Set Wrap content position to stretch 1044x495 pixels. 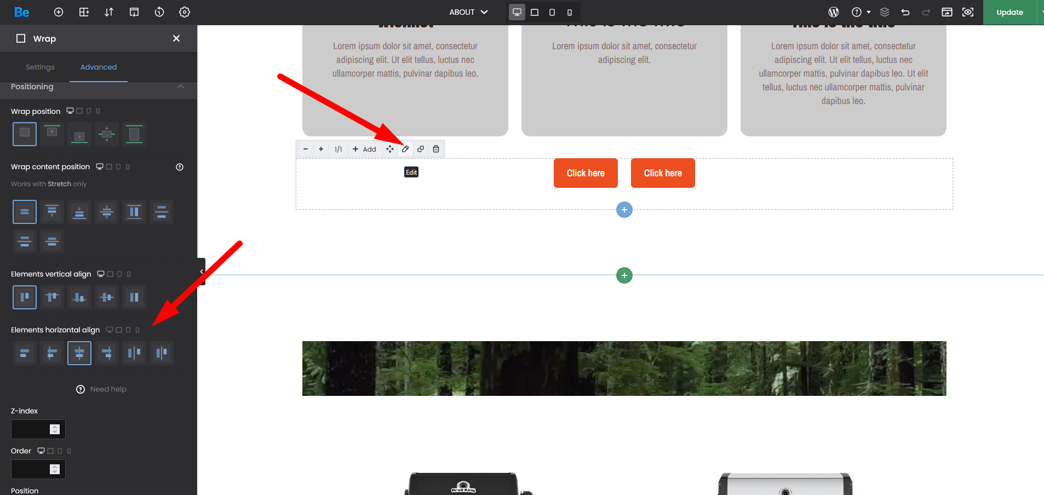coord(134,212)
